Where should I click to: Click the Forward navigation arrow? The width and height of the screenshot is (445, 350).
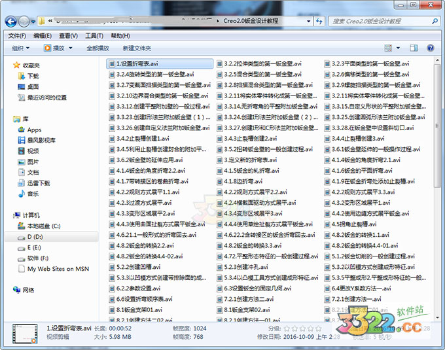coord(25,22)
